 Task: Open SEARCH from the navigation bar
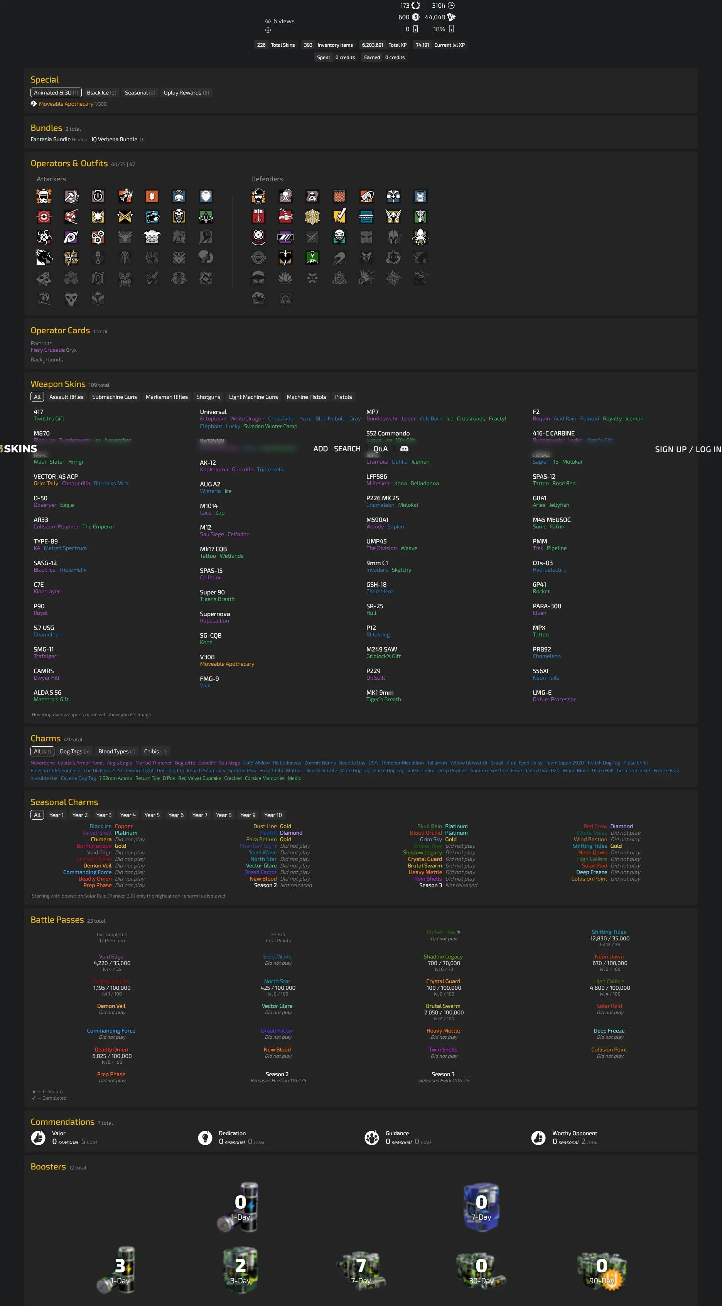pyautogui.click(x=348, y=449)
